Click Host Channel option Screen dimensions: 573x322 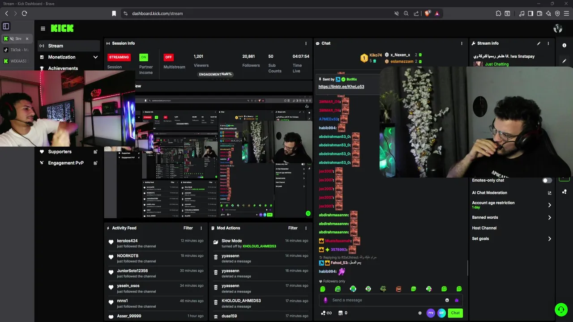(x=484, y=228)
